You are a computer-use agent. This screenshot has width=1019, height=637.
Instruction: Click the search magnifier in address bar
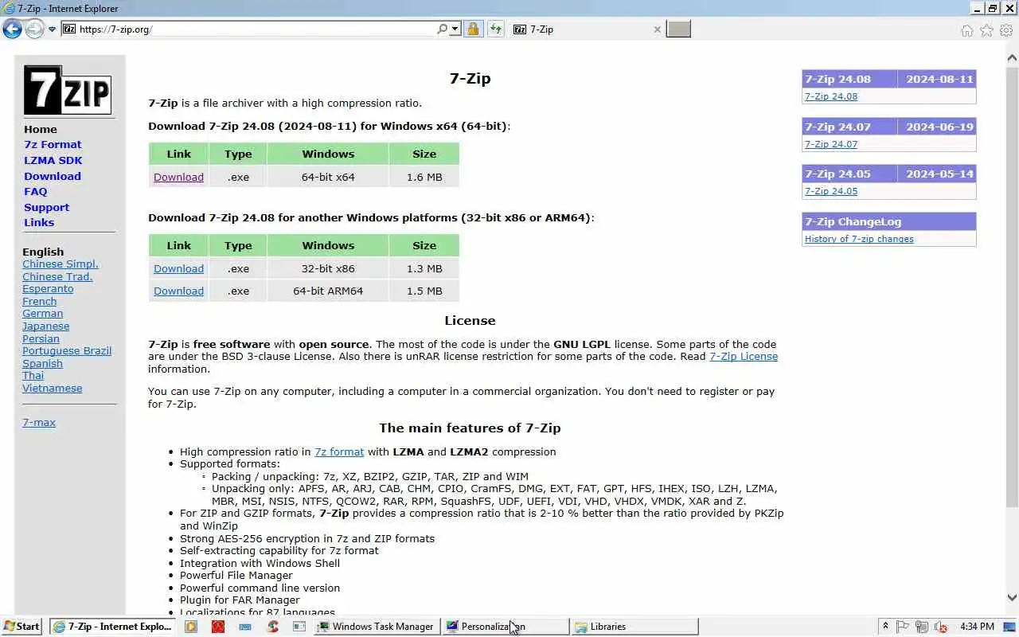pyautogui.click(x=442, y=29)
